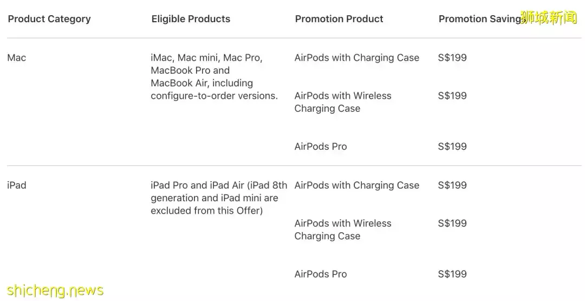Image resolution: width=585 pixels, height=301 pixels.
Task: Select the Mac eligible products text starting "iMac, Mac mini"
Action: [x=214, y=76]
